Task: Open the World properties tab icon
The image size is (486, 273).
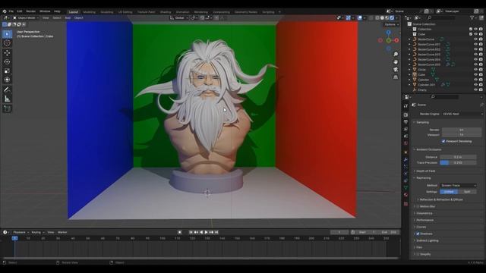Action: (406, 143)
